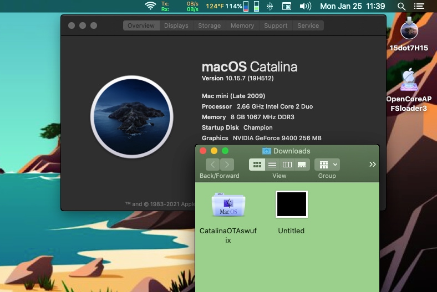Click the Mon Jan 25 11:39 clock

(x=352, y=6)
